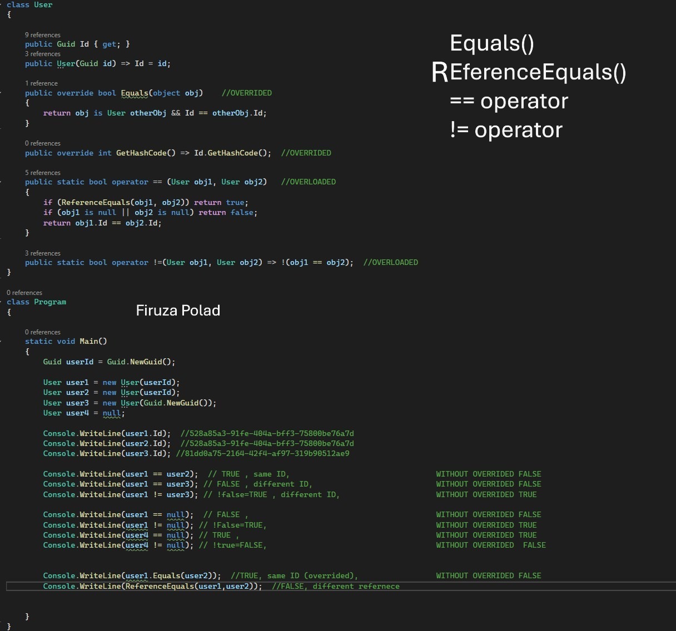The image size is (676, 631).
Task: Open '3 references' above operator != overload
Action: [x=42, y=253]
